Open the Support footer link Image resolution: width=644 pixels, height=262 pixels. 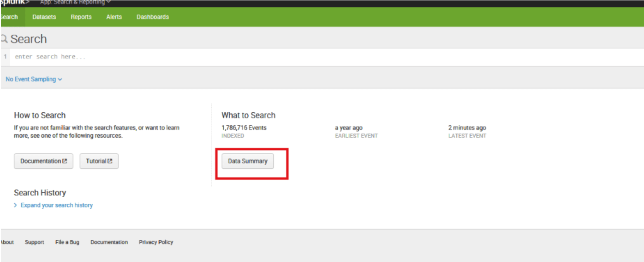click(x=34, y=242)
